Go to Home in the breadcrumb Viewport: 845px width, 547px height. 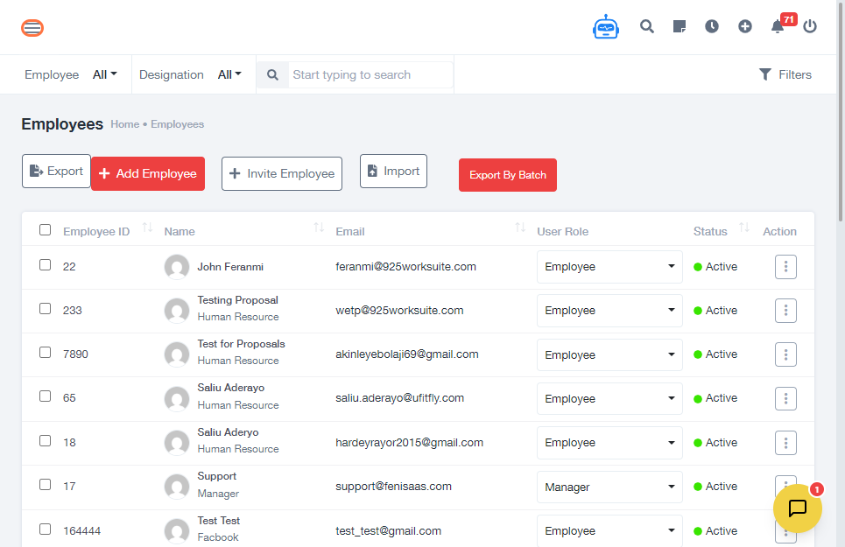[124, 124]
